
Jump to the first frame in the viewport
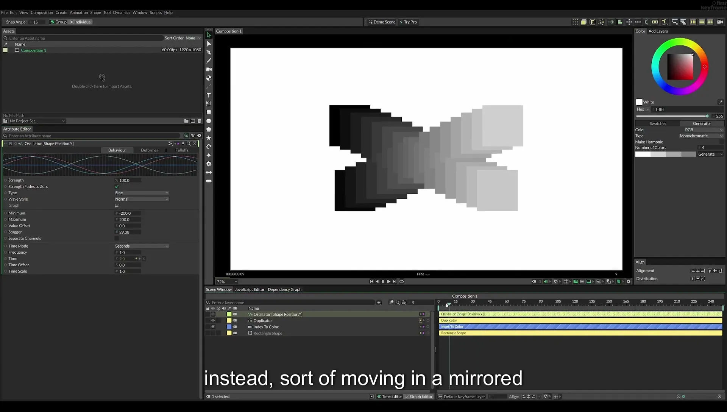(x=371, y=281)
